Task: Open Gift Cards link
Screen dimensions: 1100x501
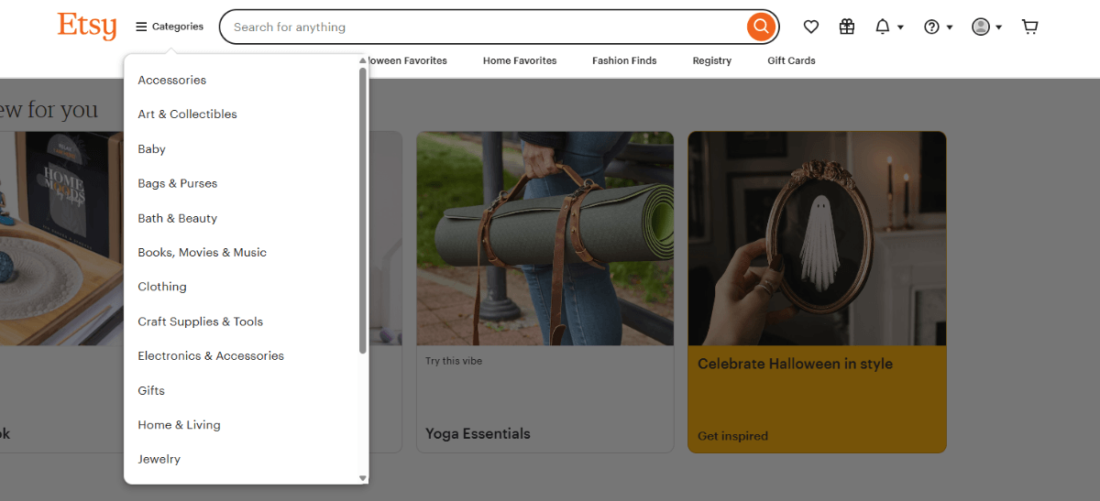Action: (x=791, y=60)
